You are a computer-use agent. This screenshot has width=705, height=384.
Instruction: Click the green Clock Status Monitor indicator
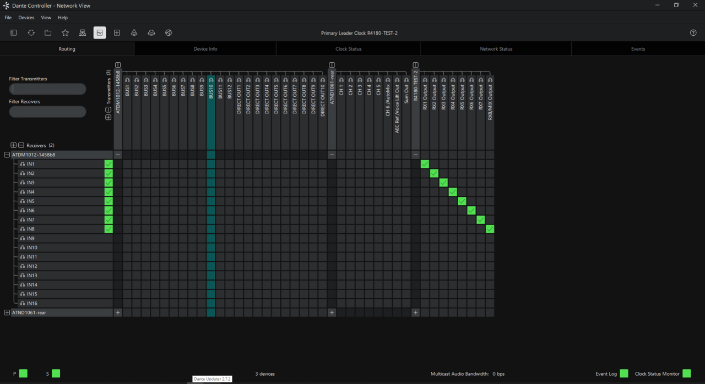[x=686, y=374]
